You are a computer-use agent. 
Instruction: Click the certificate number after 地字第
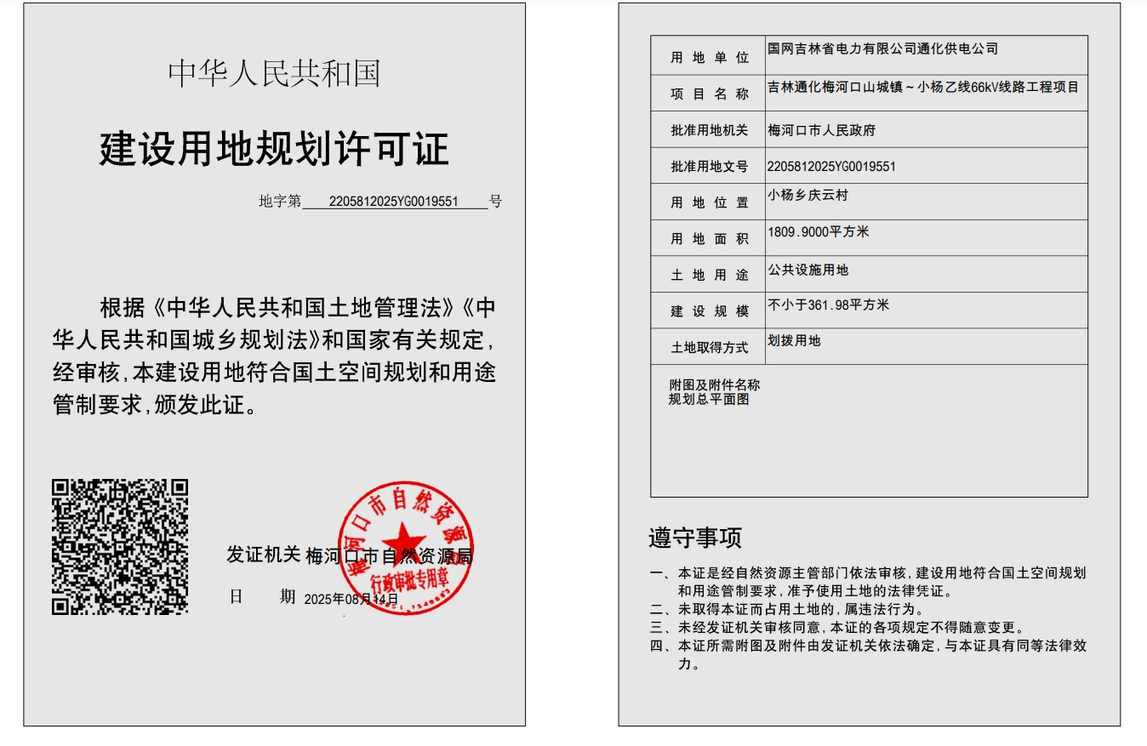[x=393, y=202]
